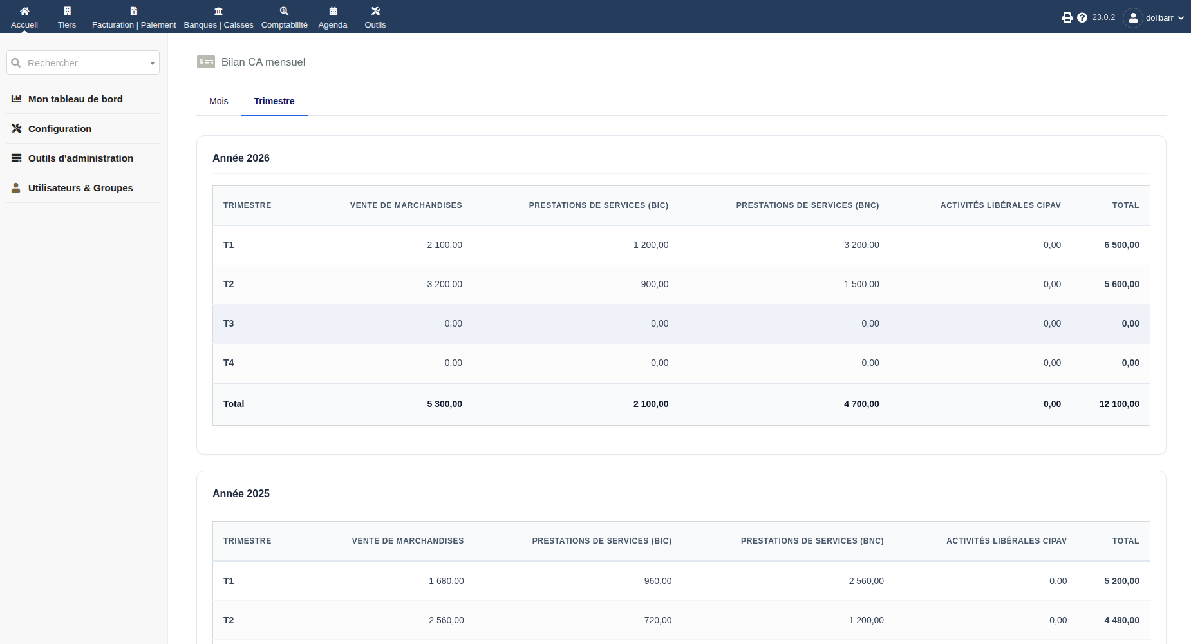Screen dimensions: 1191x644
Task: Switch to the Mois tab
Action: (x=219, y=101)
